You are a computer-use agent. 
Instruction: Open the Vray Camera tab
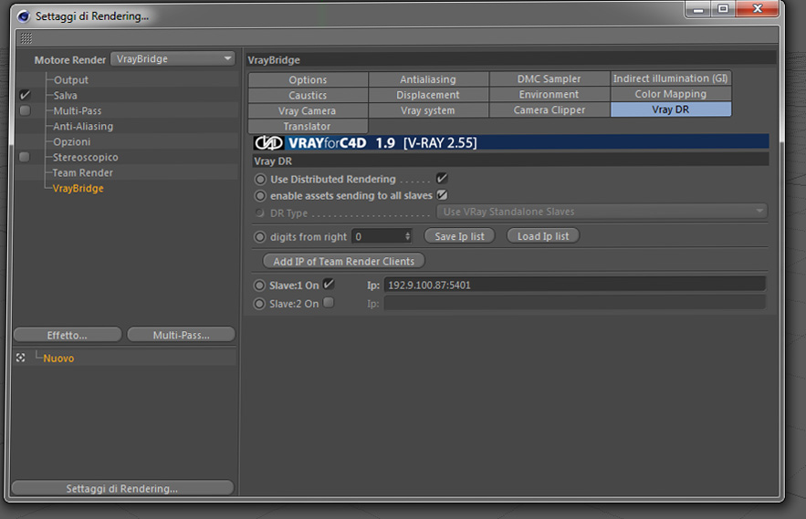(308, 110)
